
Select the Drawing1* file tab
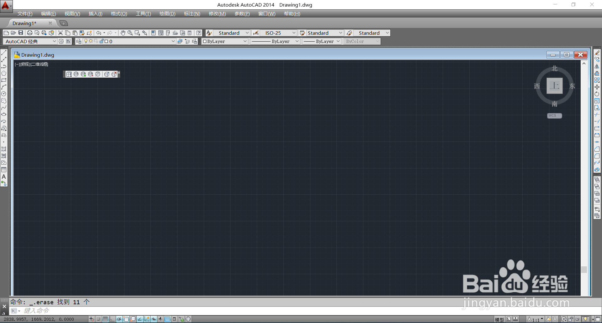point(24,23)
